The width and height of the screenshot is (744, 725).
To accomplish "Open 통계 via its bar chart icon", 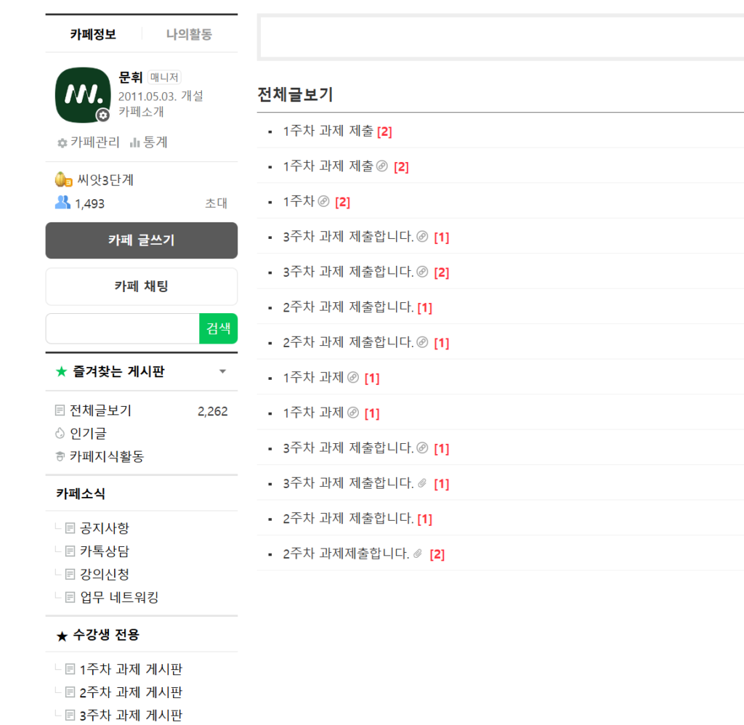I will pos(134,143).
